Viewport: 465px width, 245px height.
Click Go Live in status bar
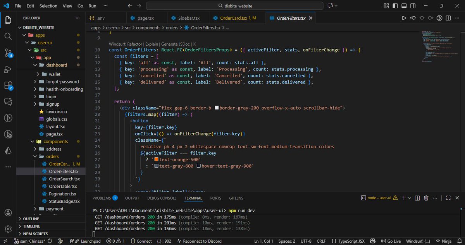391,241
